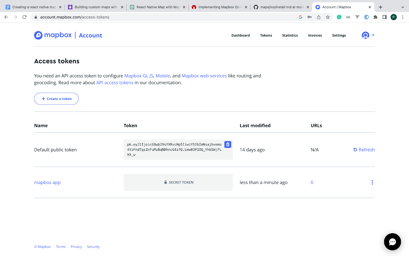Open the Settings nav item
This screenshot has height=256, width=409.
[339, 35]
